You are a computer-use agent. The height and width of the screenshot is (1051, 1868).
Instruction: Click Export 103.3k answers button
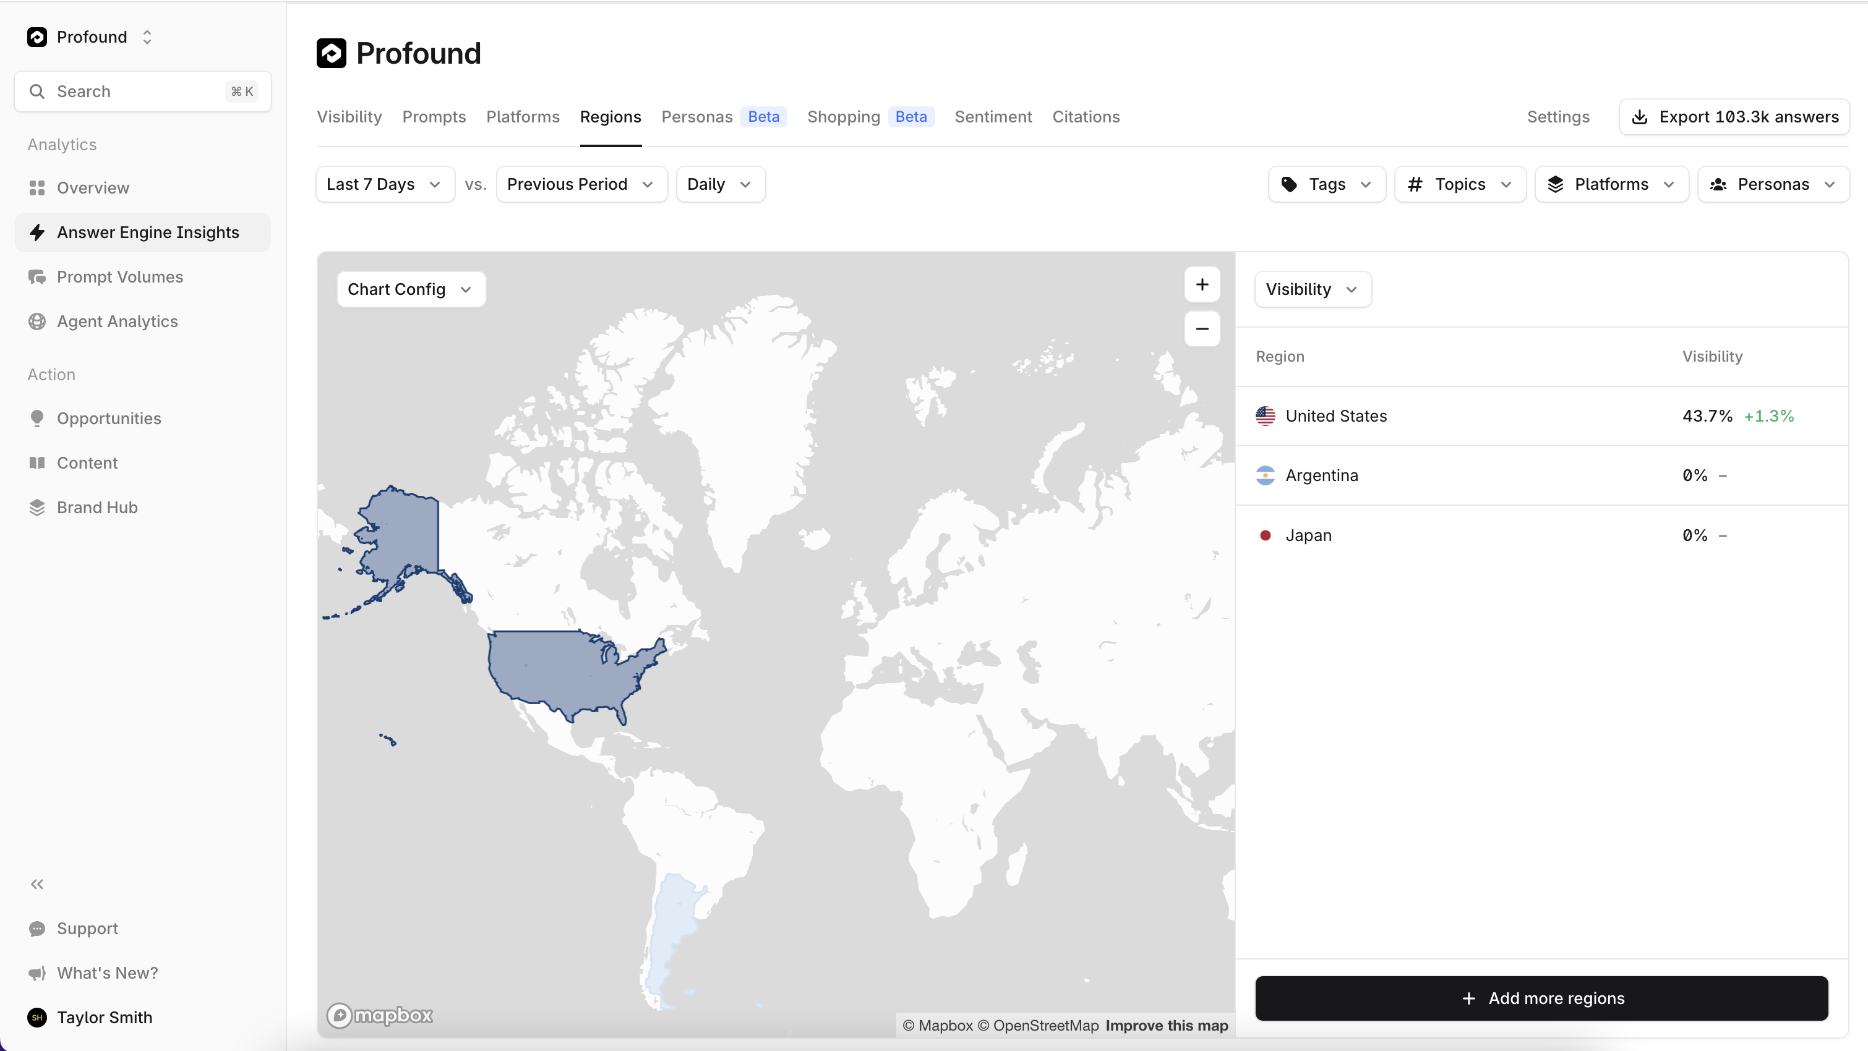[1734, 117]
